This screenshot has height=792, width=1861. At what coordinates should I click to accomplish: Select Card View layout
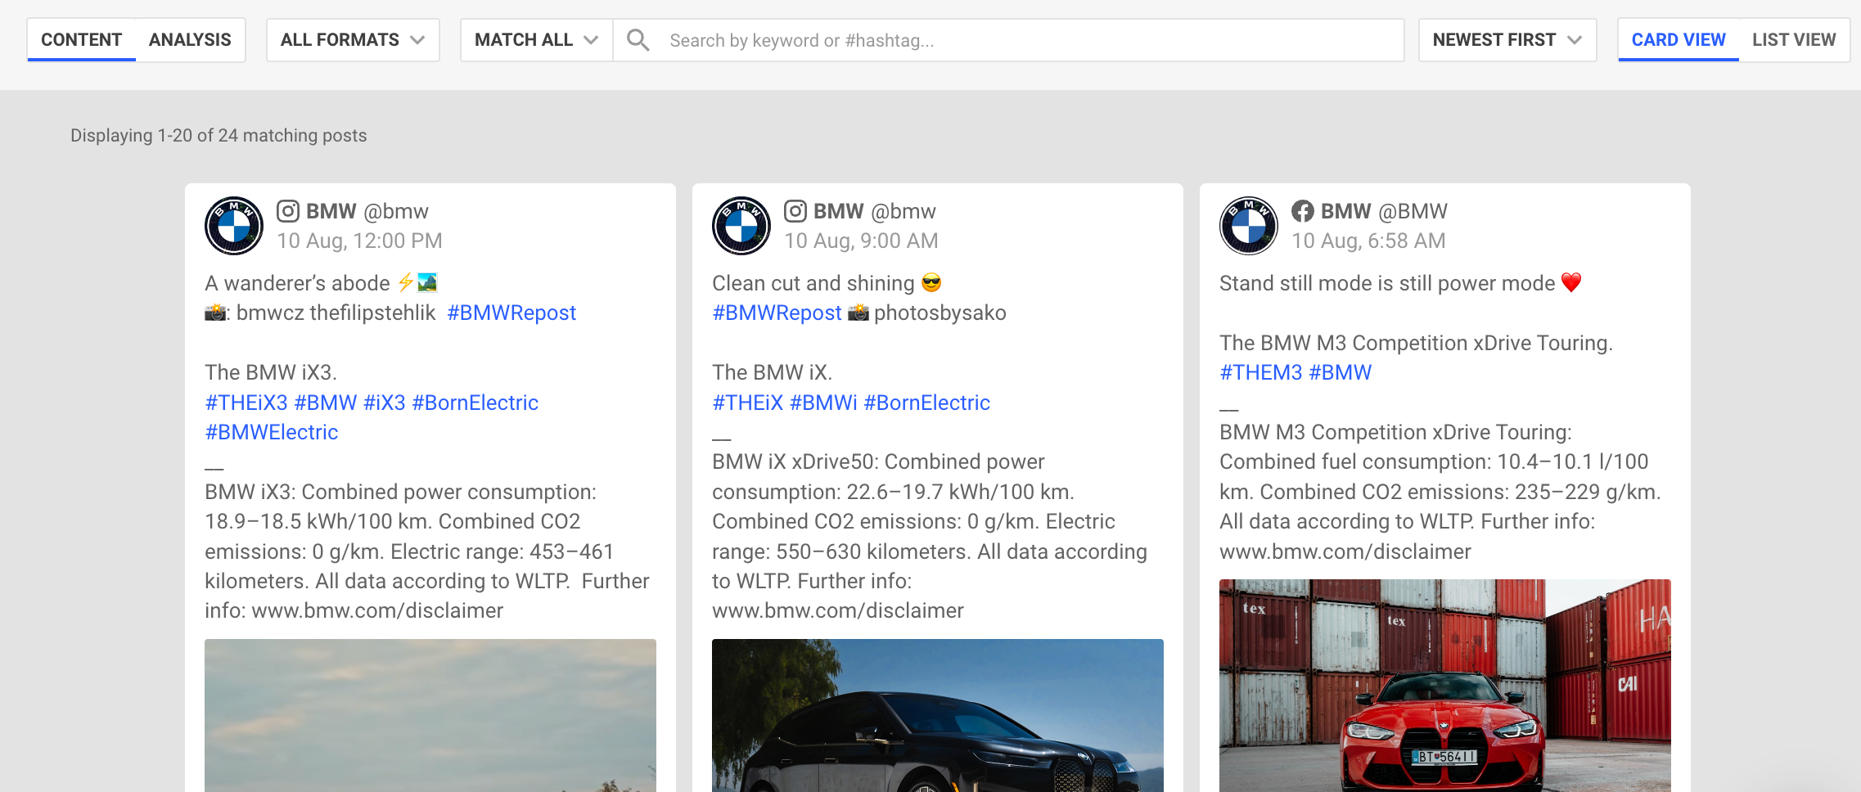1679,39
